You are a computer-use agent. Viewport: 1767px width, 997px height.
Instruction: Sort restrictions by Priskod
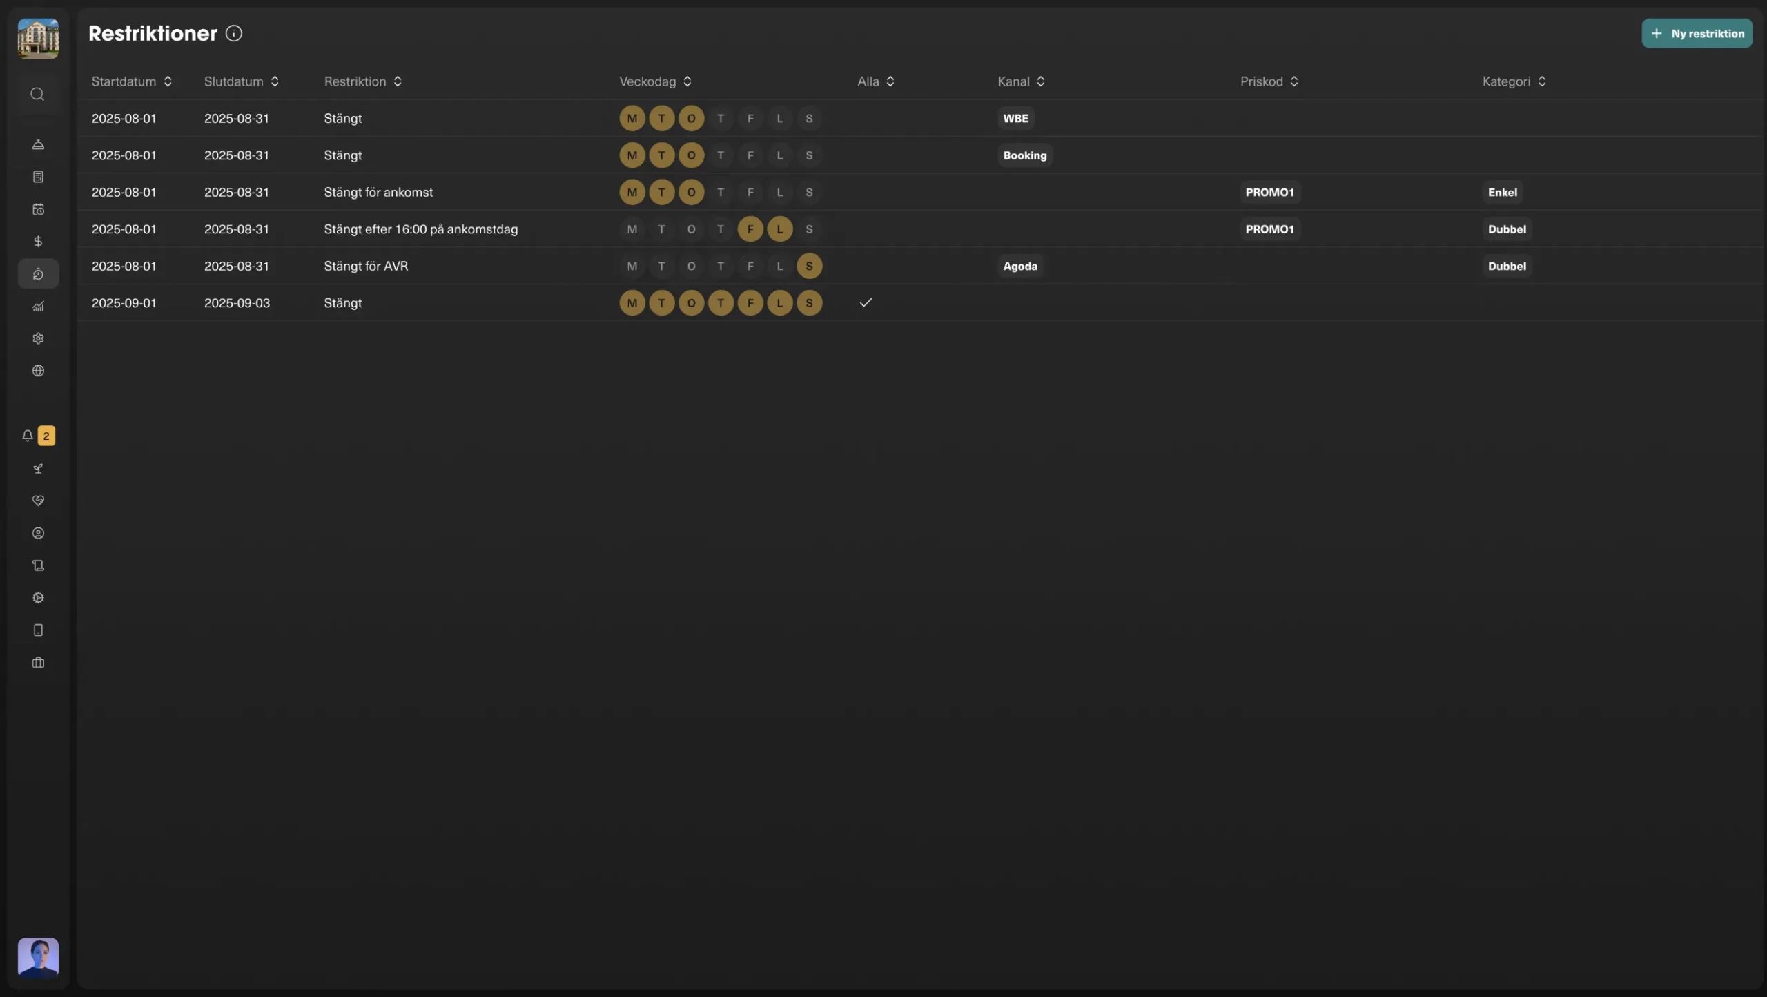[x=1268, y=81]
